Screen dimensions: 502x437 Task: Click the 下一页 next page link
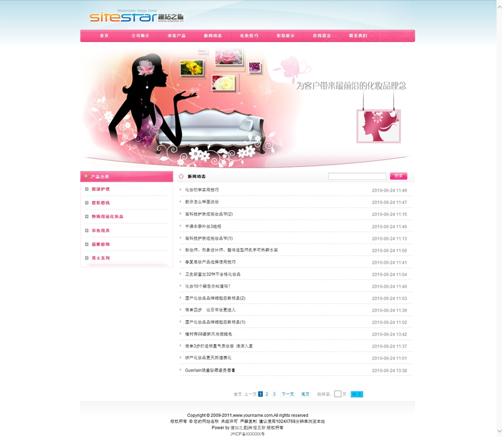tap(287, 394)
